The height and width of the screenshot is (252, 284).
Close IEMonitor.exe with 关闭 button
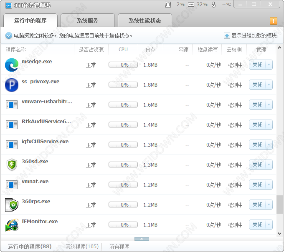pyautogui.click(x=257, y=225)
